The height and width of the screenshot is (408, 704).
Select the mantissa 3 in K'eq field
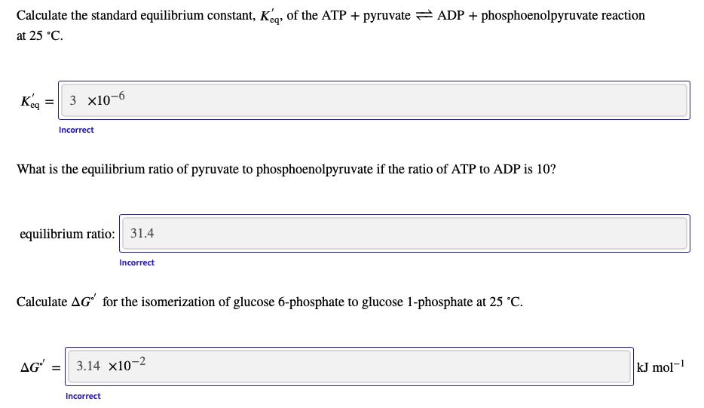[72, 100]
